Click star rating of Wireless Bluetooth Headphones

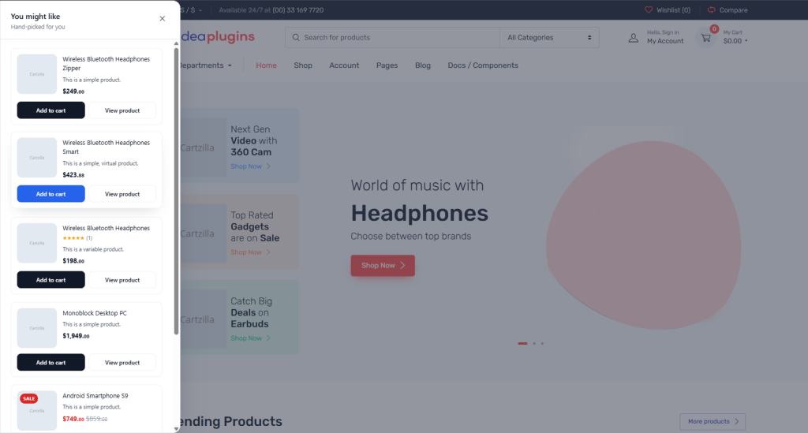point(73,238)
